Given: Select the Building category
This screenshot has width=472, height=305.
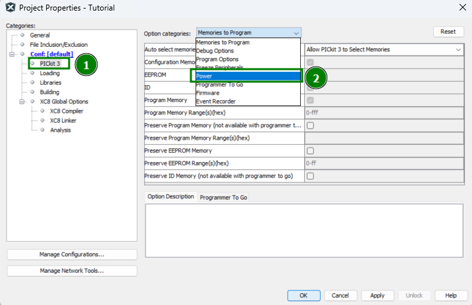Looking at the screenshot, I should (49, 92).
